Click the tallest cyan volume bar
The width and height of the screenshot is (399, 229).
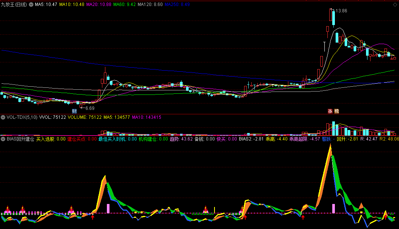[333, 129]
